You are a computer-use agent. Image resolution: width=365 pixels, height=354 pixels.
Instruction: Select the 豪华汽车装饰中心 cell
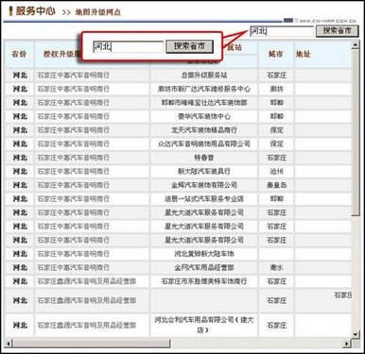204,116
